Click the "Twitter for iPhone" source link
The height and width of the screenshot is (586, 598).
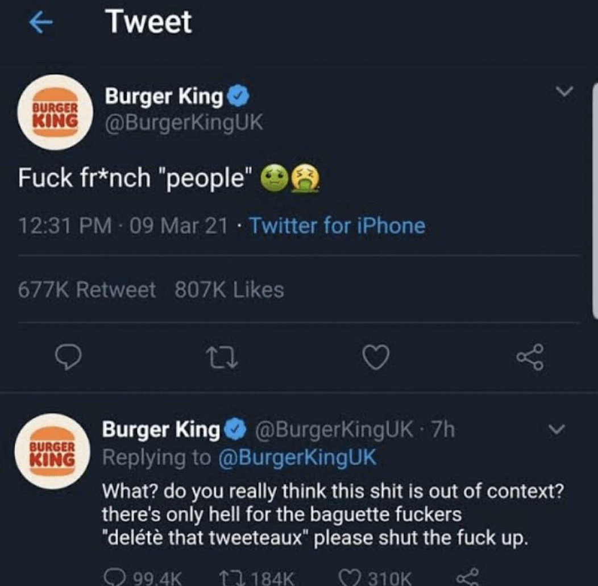337,226
